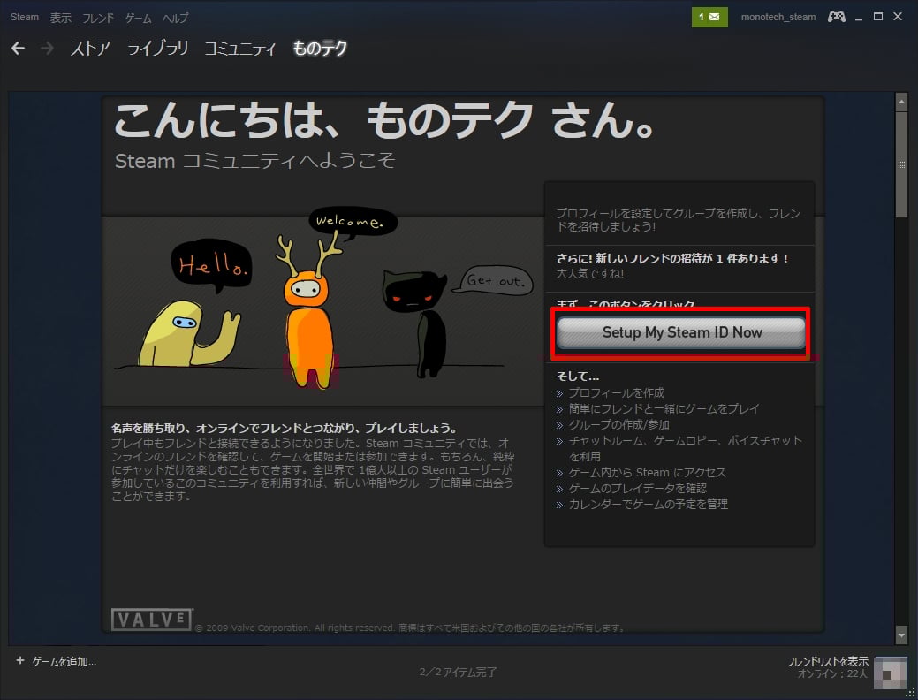Click グループの作成/参加 list item
Image resolution: width=918 pixels, height=700 pixels.
[x=618, y=424]
